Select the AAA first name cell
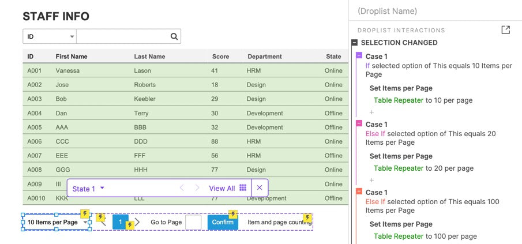The height and width of the screenshot is (244, 522). (62, 127)
